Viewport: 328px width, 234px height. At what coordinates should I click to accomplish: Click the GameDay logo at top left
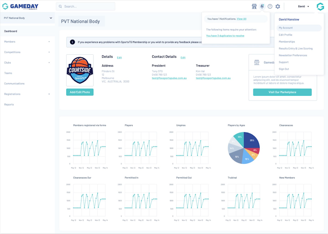[20, 7]
